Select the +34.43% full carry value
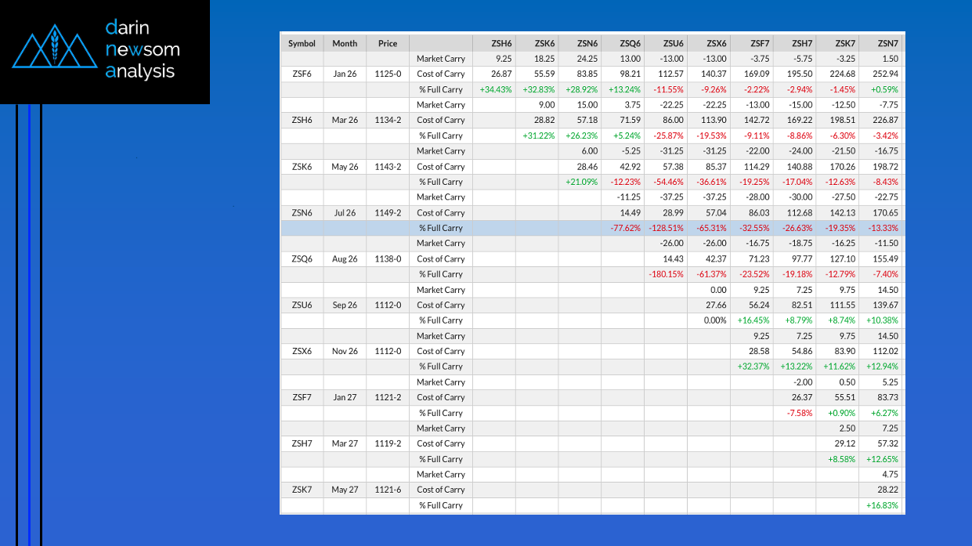The image size is (972, 546). pyautogui.click(x=496, y=89)
